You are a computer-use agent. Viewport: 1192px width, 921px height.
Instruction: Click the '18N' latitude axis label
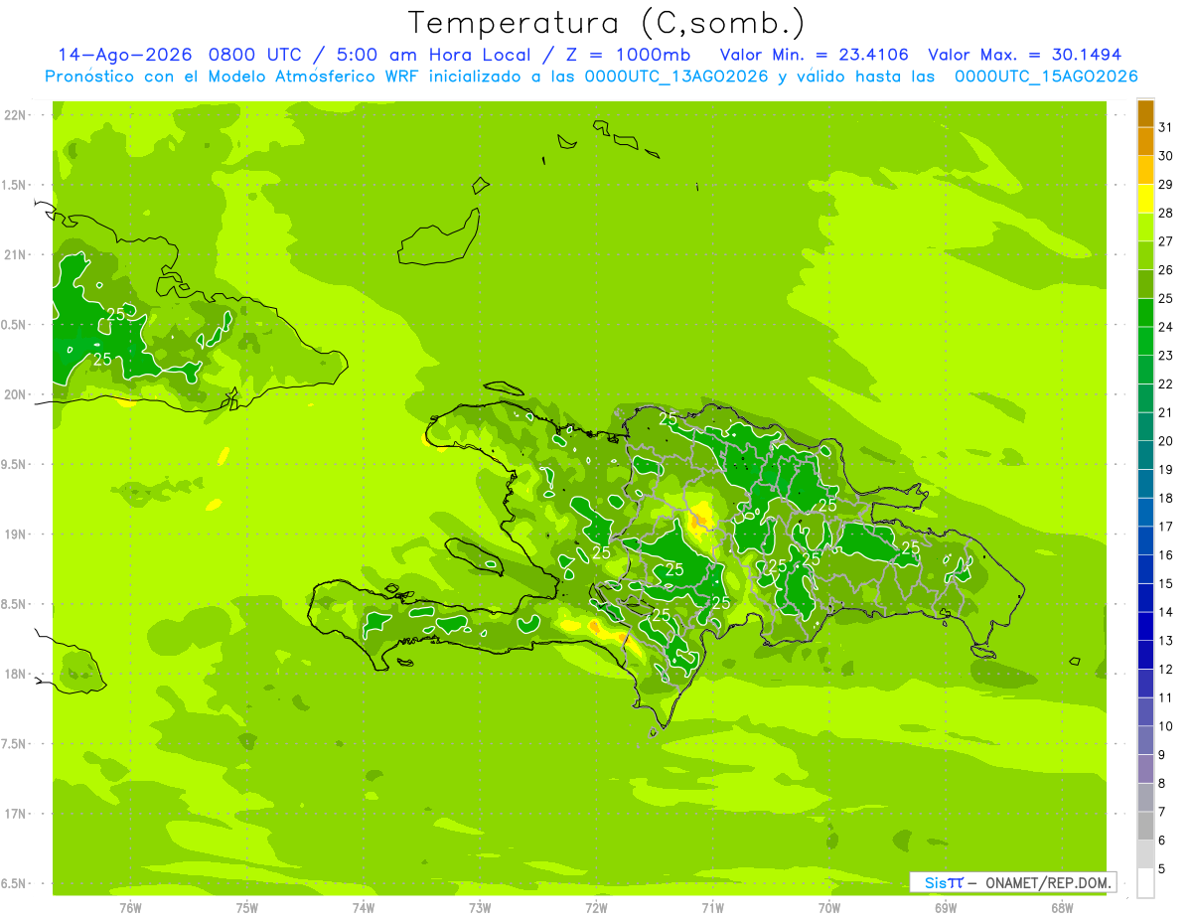point(16,675)
